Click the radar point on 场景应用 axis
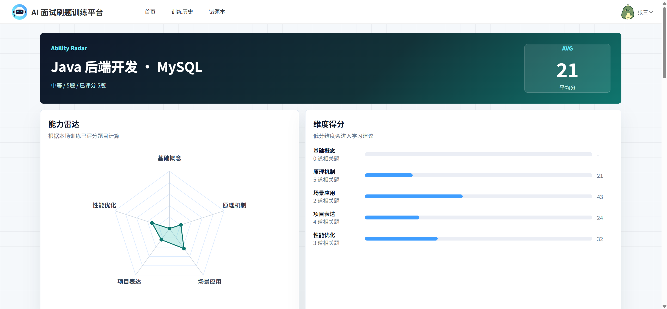This screenshot has width=667, height=309. coord(184,249)
